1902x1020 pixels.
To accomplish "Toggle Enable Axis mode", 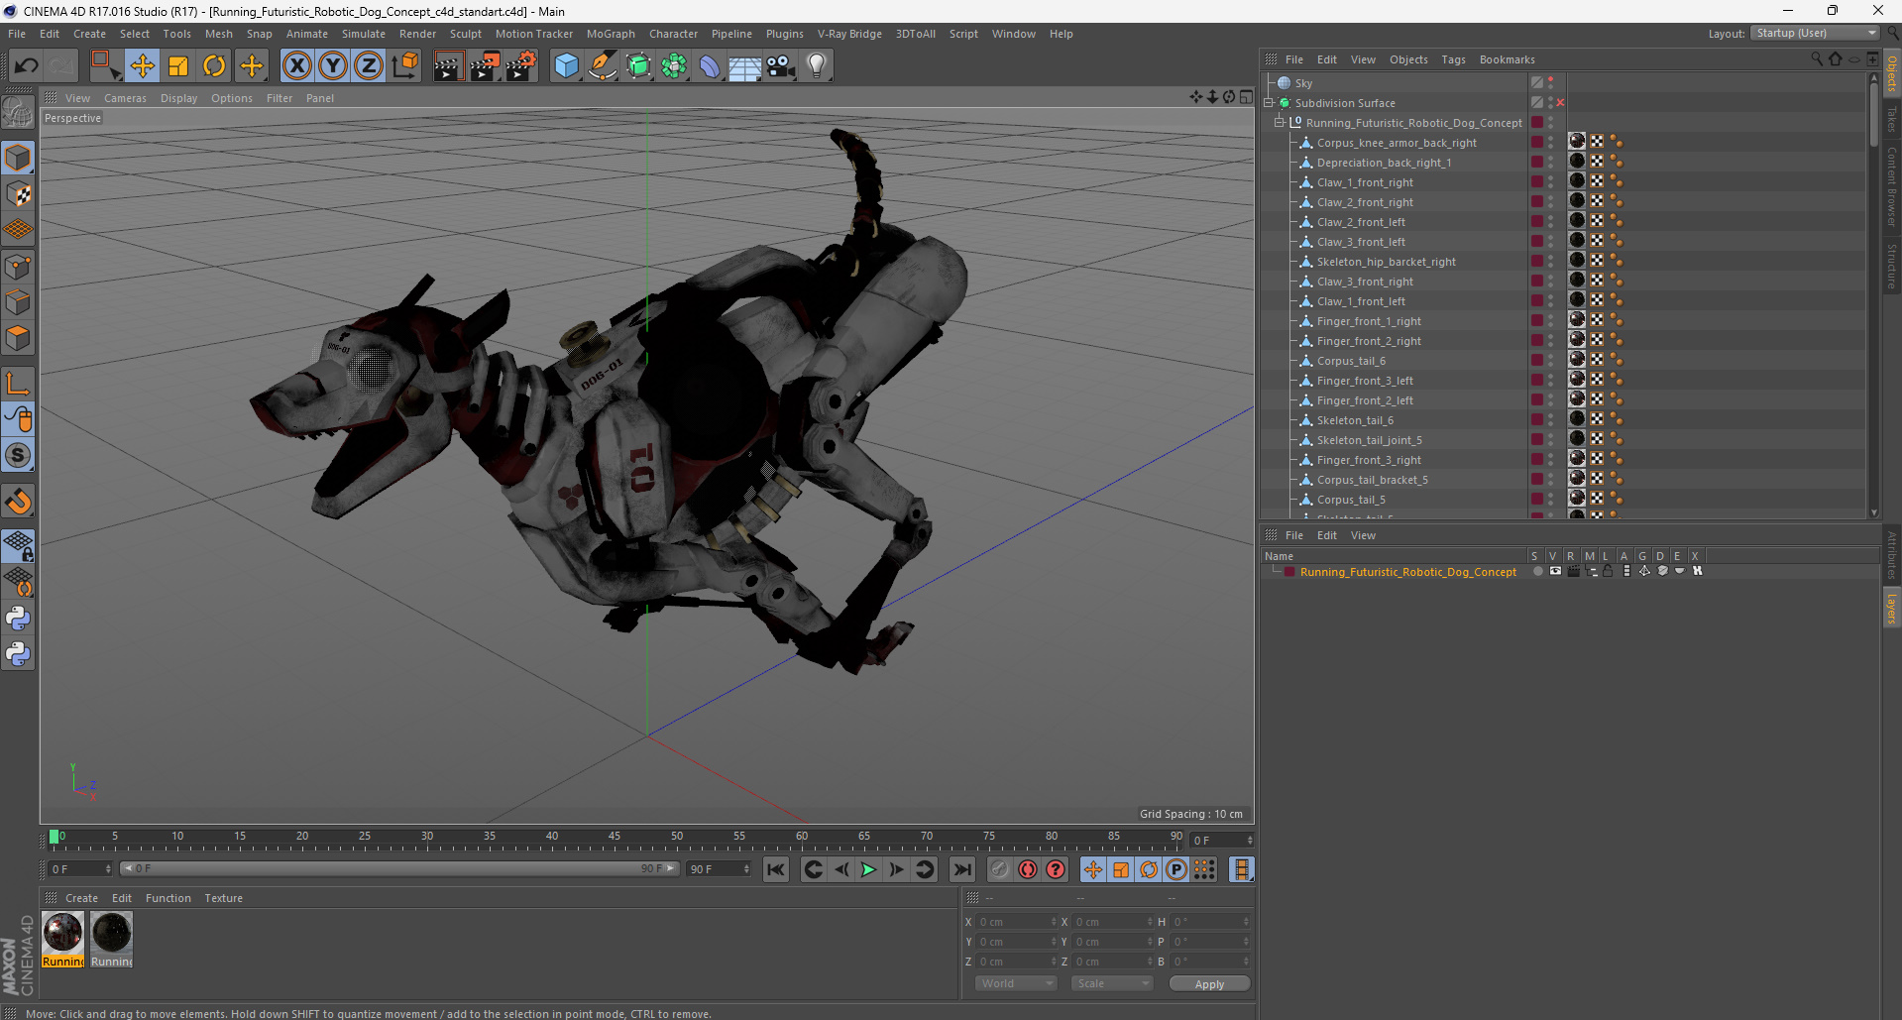I will pos(18,384).
